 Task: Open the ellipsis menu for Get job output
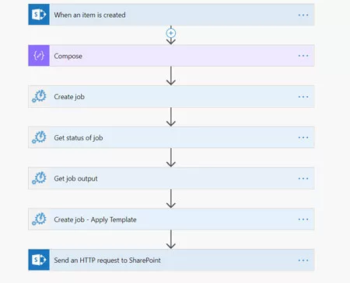click(303, 178)
